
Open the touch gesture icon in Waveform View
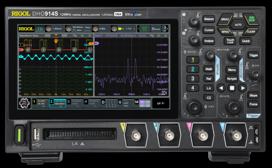(x=75, y=35)
